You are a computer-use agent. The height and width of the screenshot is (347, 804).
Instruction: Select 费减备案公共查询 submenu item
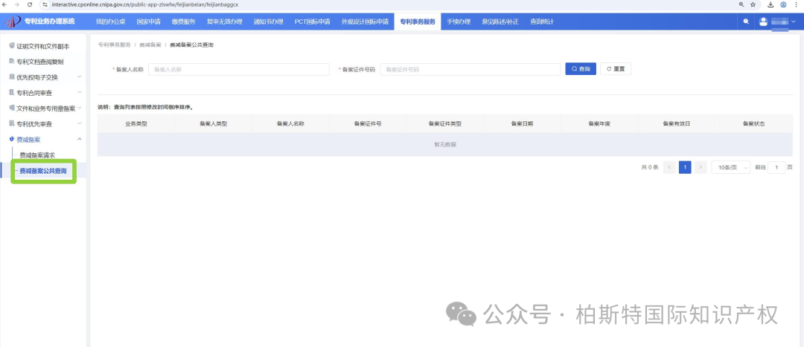click(x=43, y=171)
